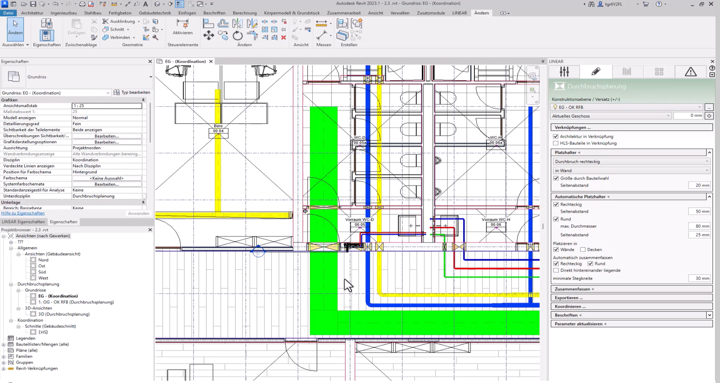
Task: Click the Rotate tool icon
Action: 238,36
